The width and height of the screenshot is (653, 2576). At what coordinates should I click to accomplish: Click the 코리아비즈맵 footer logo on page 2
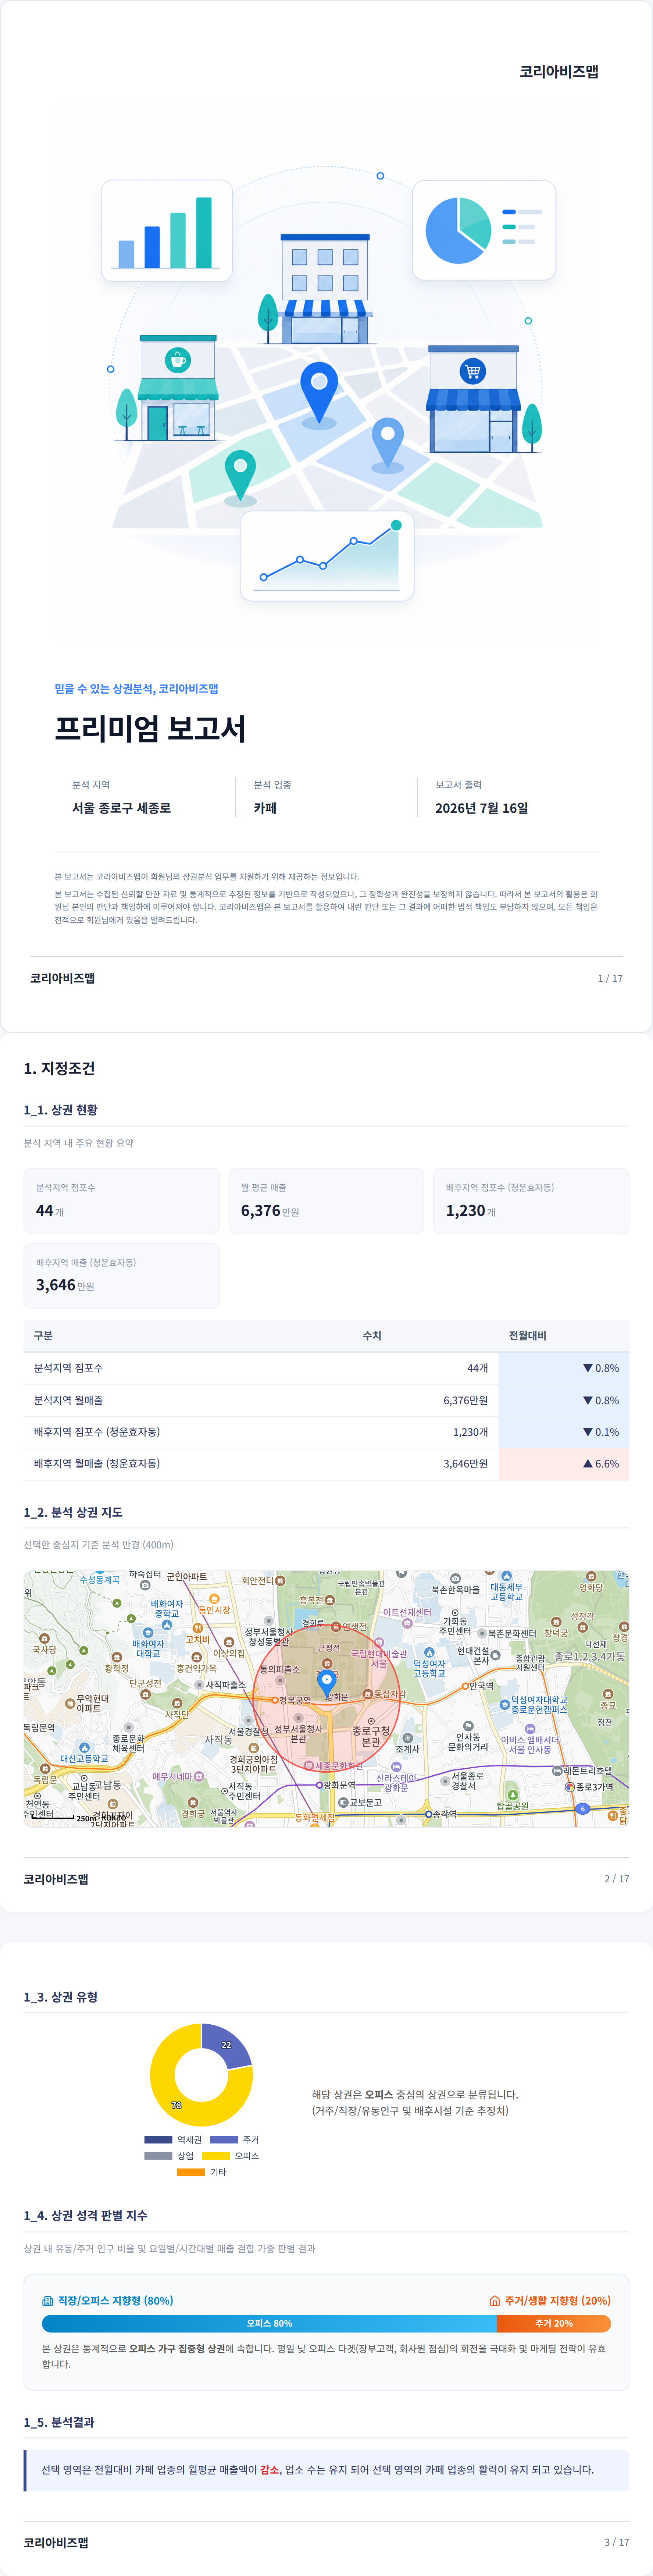pos(56,1879)
